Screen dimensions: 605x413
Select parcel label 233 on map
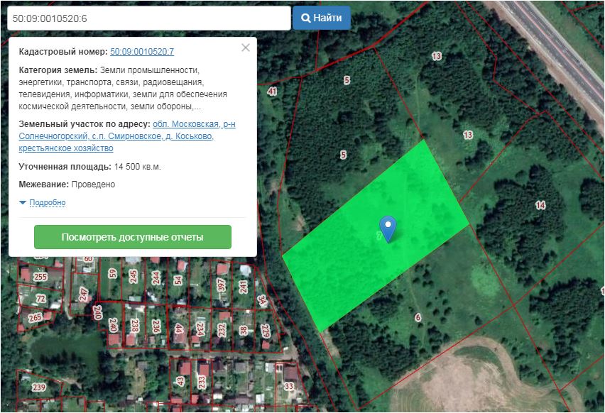pyautogui.click(x=202, y=382)
